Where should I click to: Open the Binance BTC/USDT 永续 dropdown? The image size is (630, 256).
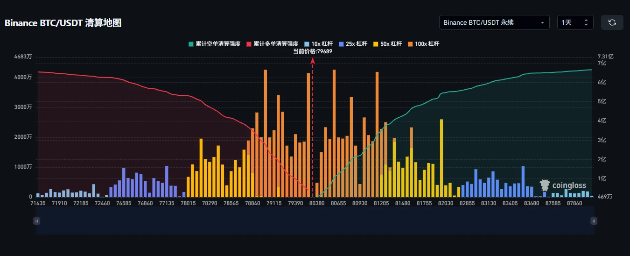494,22
